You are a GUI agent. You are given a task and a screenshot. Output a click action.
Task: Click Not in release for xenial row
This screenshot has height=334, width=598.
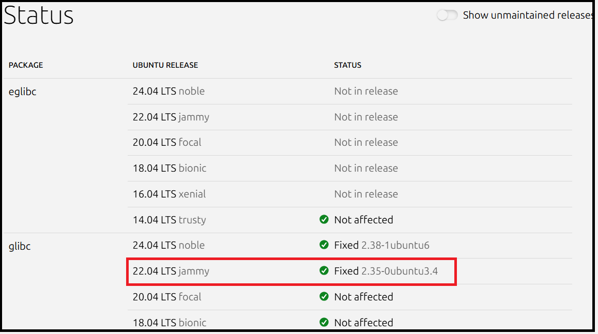(x=366, y=194)
